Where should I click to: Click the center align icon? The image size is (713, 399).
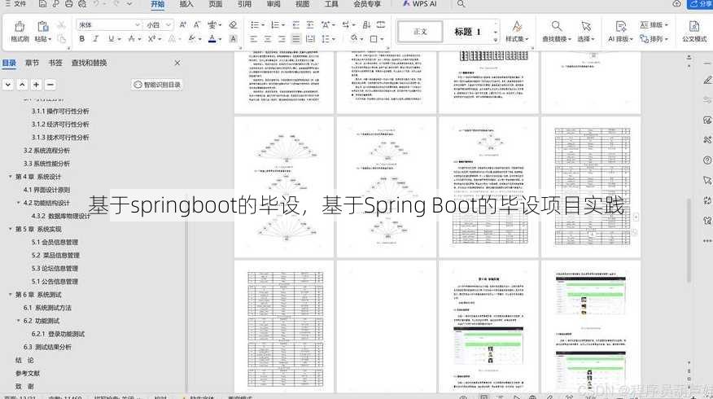click(x=268, y=39)
